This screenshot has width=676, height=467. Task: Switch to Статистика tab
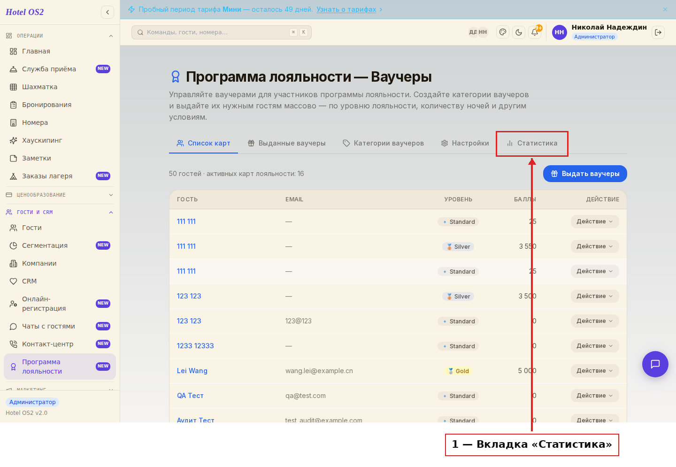click(x=532, y=143)
